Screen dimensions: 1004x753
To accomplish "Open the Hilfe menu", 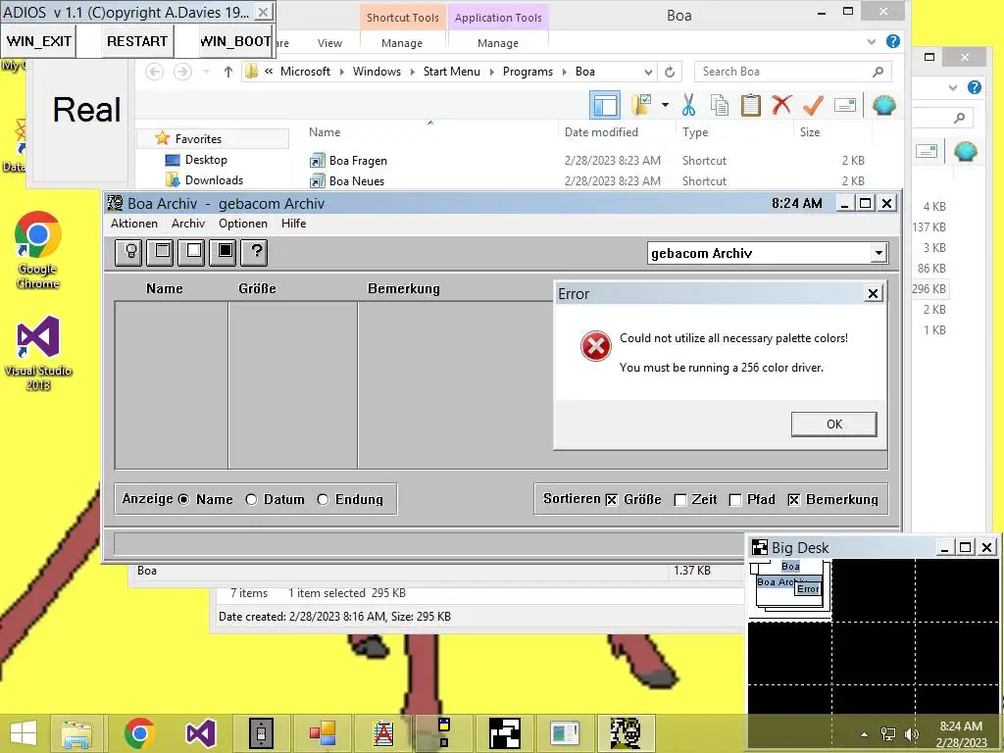I will click(x=293, y=224).
